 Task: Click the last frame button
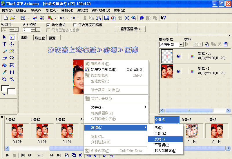click(59, 155)
